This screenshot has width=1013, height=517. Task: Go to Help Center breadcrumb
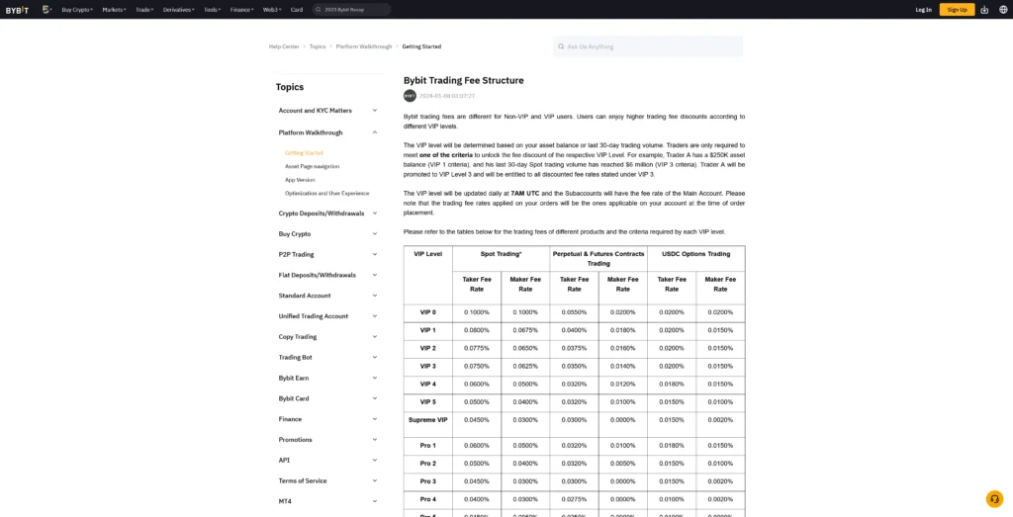[x=284, y=46]
